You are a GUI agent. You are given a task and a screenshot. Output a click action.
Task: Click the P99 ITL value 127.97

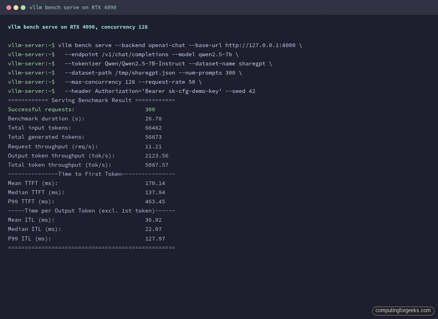click(155, 239)
